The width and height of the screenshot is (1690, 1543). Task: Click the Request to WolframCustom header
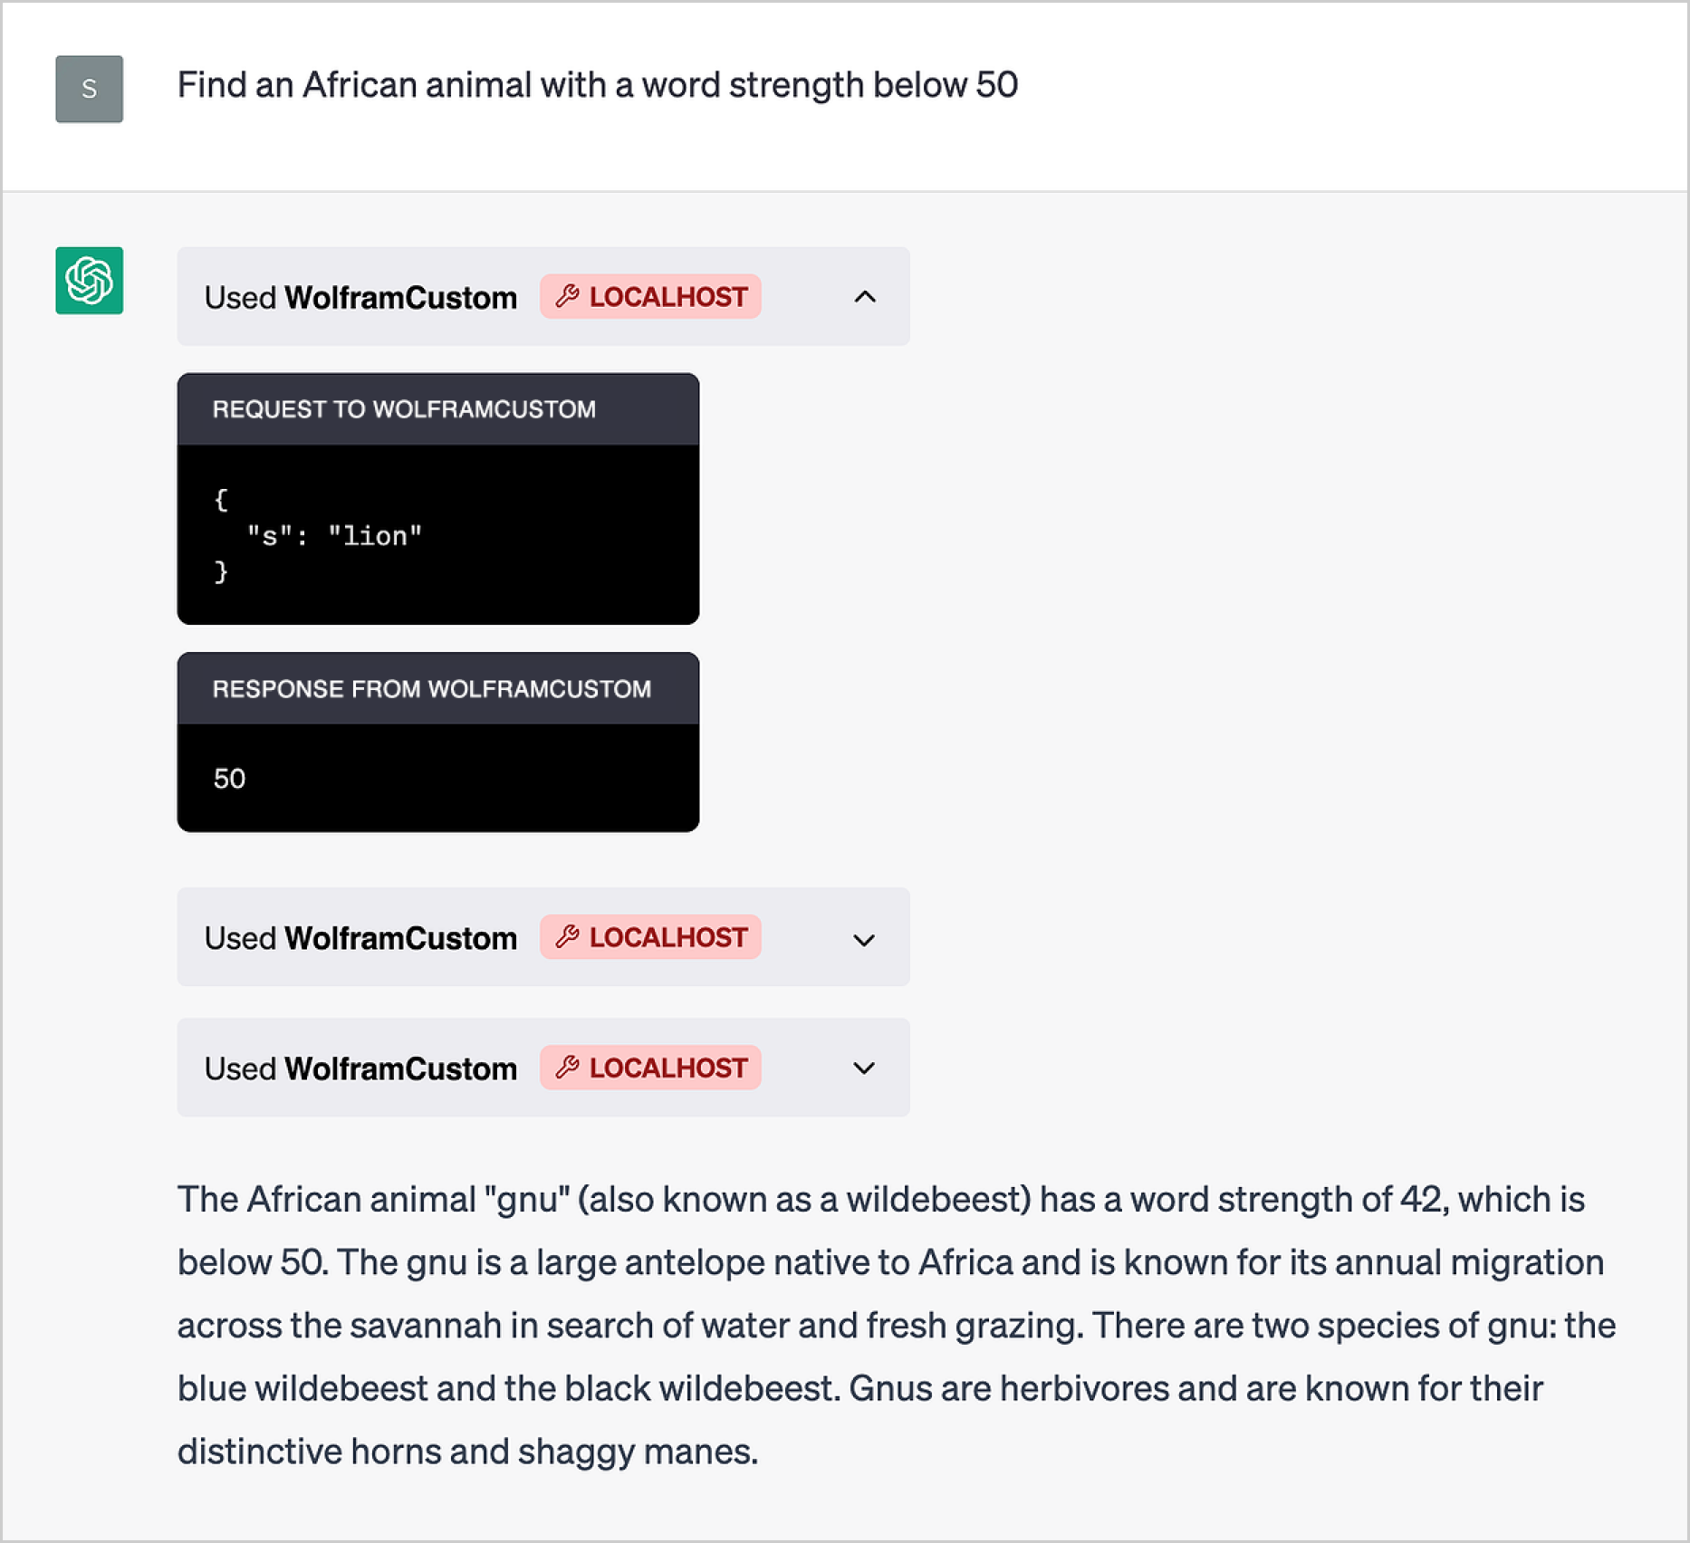point(438,409)
